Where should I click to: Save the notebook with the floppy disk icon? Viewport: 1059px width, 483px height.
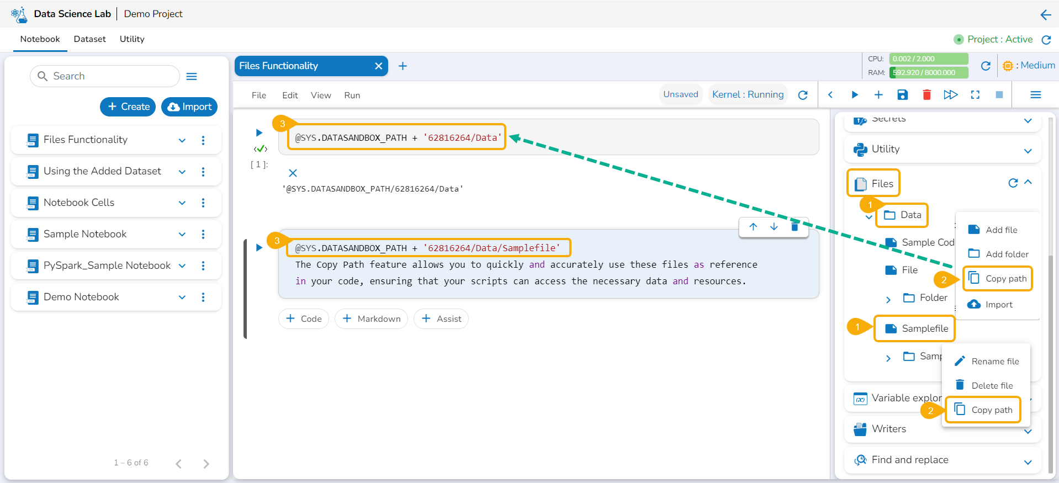902,95
